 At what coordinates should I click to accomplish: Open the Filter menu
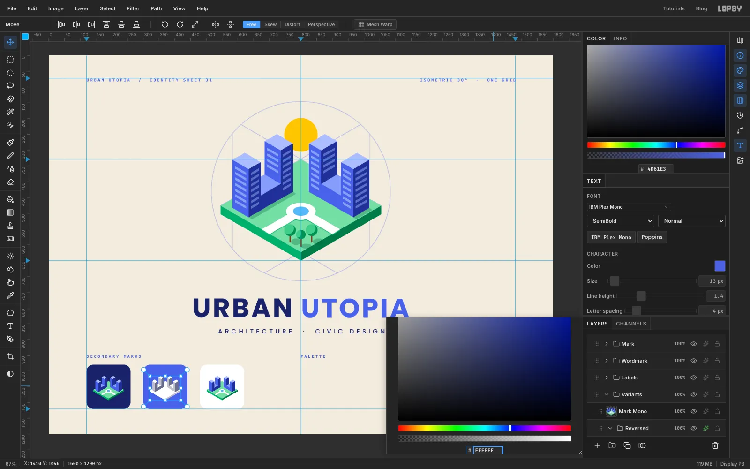pyautogui.click(x=133, y=8)
